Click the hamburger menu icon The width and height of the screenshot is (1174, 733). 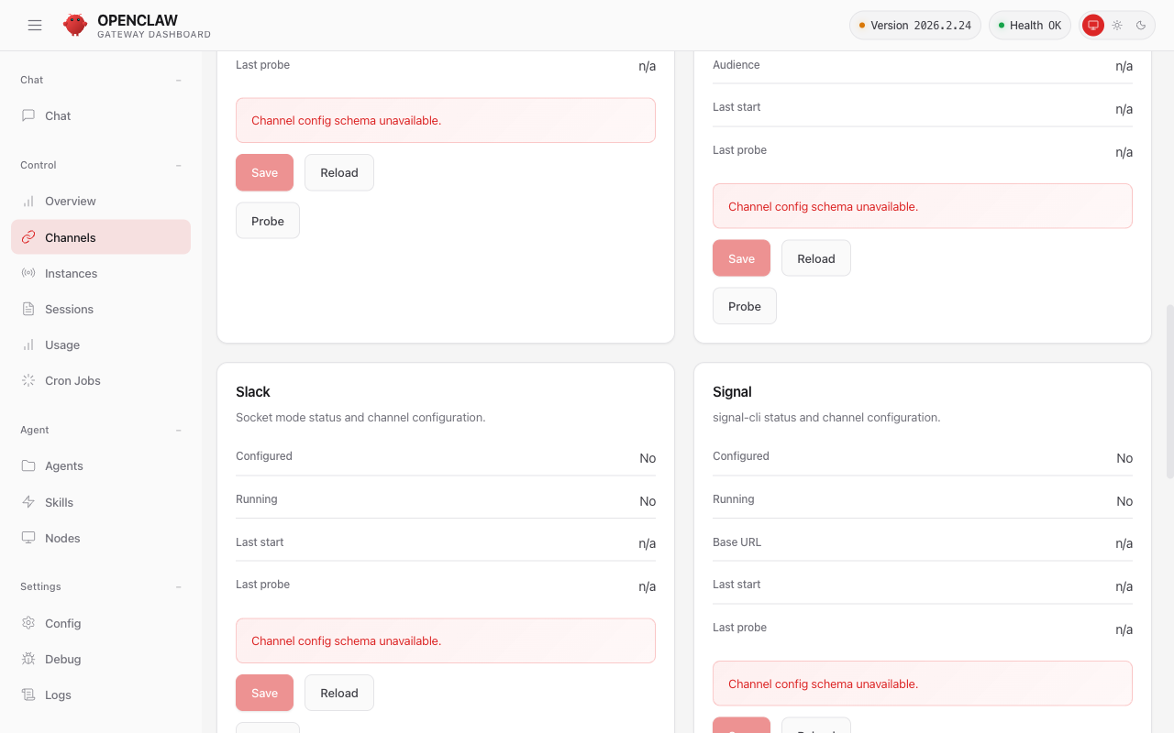pyautogui.click(x=35, y=26)
